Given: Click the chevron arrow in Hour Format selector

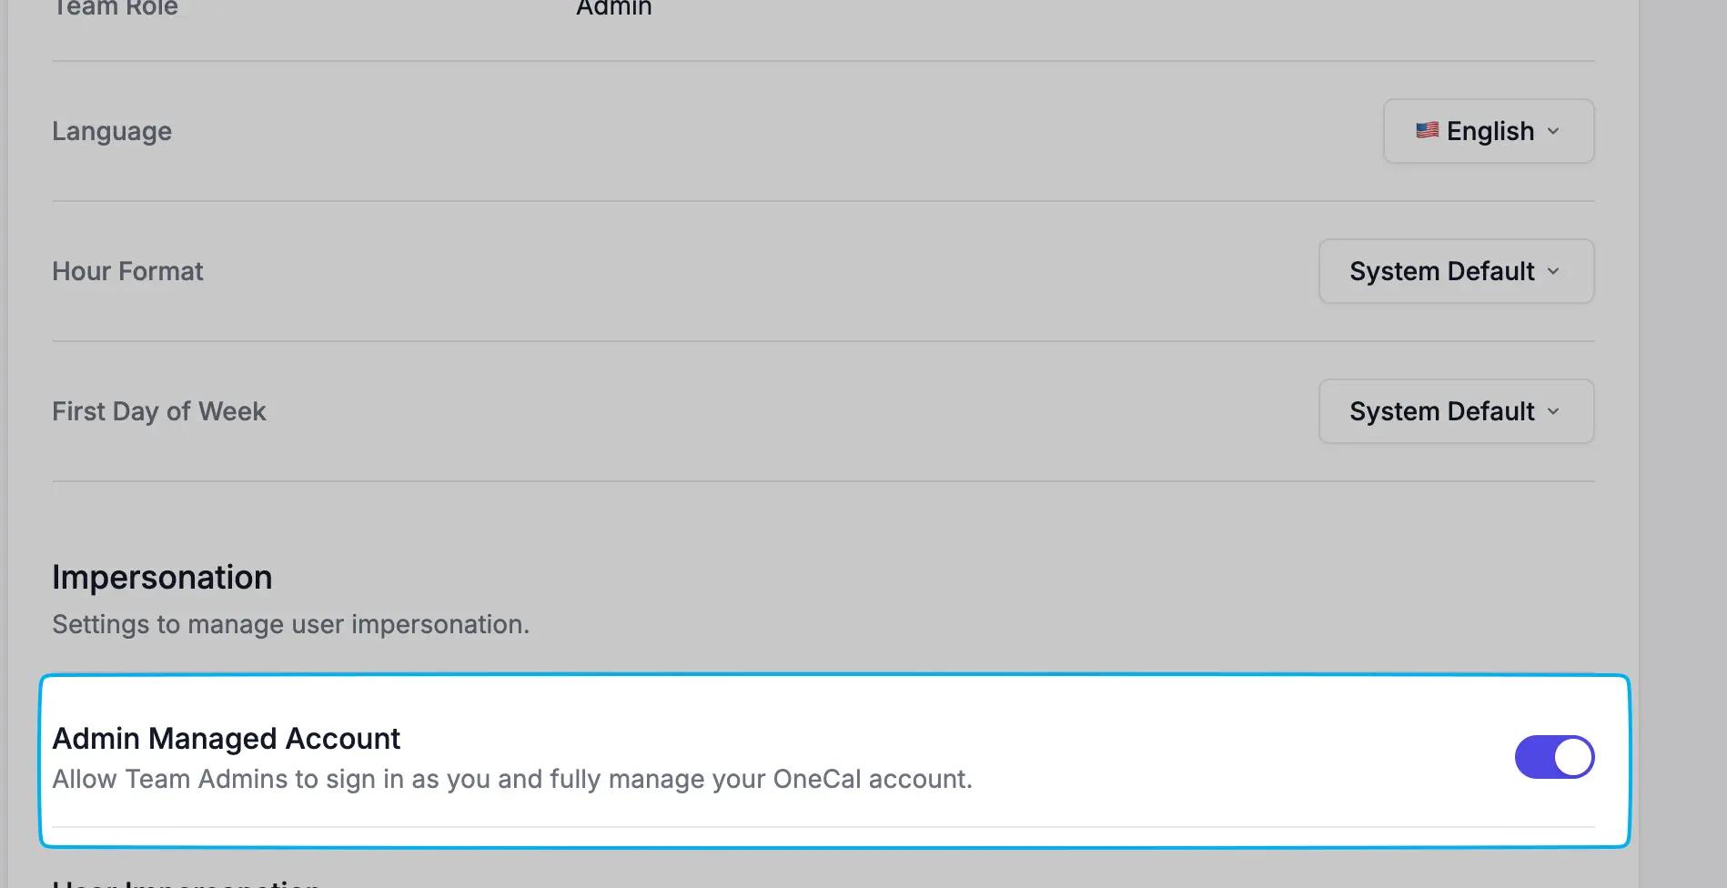Looking at the screenshot, I should pyautogui.click(x=1553, y=271).
